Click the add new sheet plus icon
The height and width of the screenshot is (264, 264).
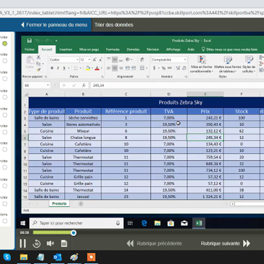(x=81, y=204)
